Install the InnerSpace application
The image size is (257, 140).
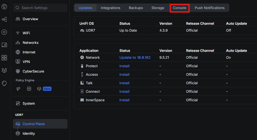(124, 100)
